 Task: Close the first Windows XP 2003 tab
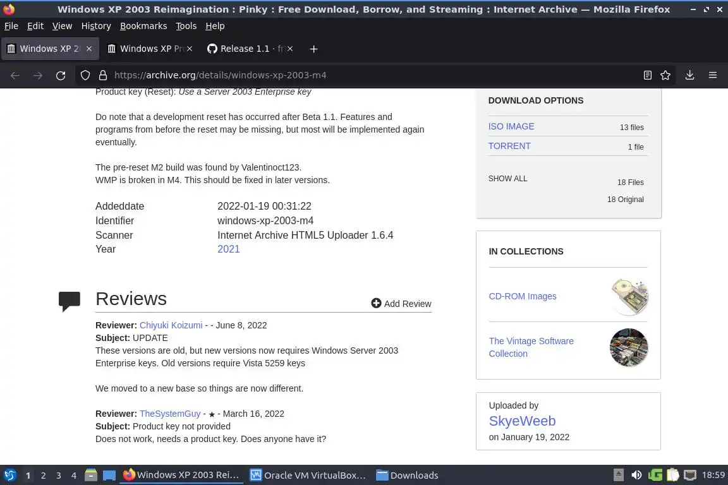(x=89, y=49)
